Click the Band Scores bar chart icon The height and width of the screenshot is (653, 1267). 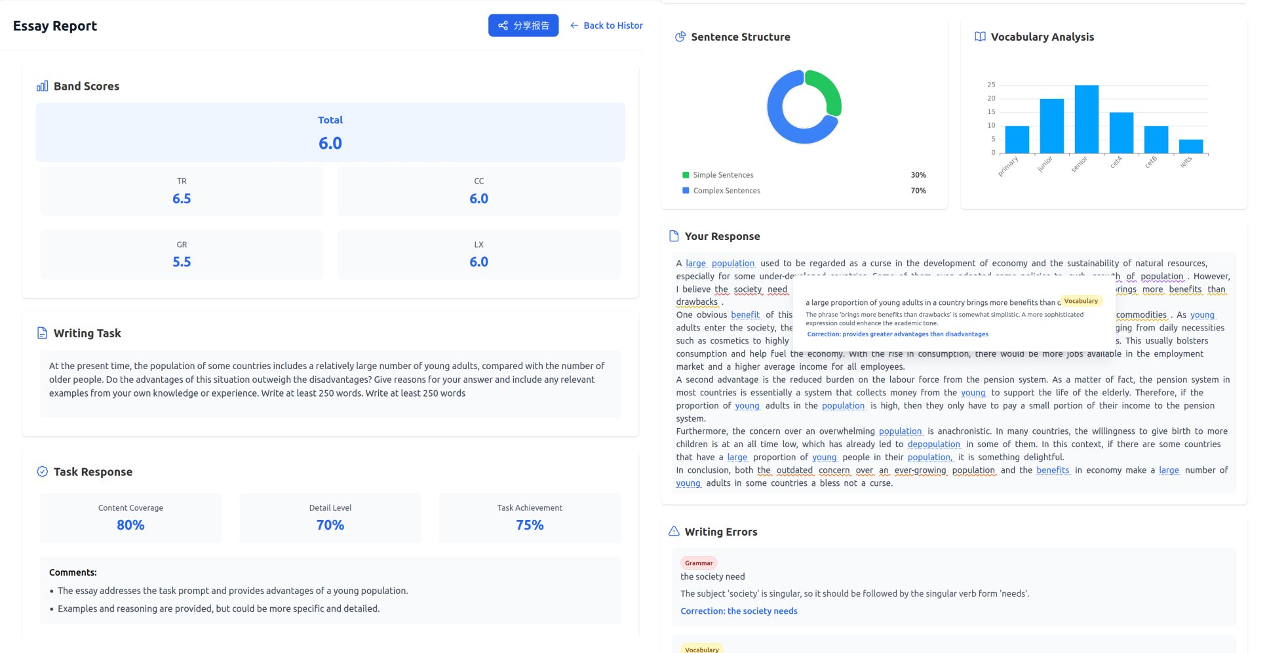point(43,86)
